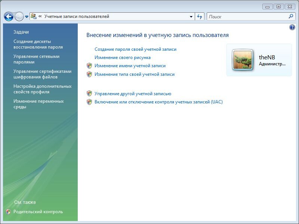Click heading 'Внесение изменений в учетную запись пользователя'

pyautogui.click(x=157, y=35)
